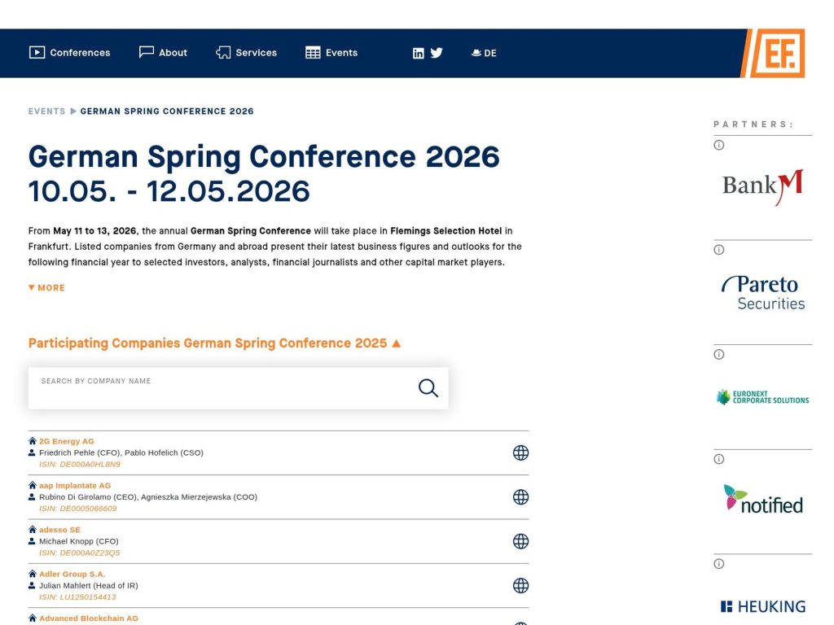Click the EVENTS breadcrumb link
Image resolution: width=834 pixels, height=625 pixels.
(x=45, y=111)
